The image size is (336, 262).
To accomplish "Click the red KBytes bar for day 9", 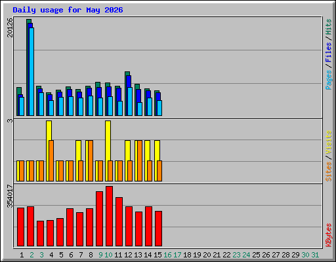I will [x=100, y=219].
